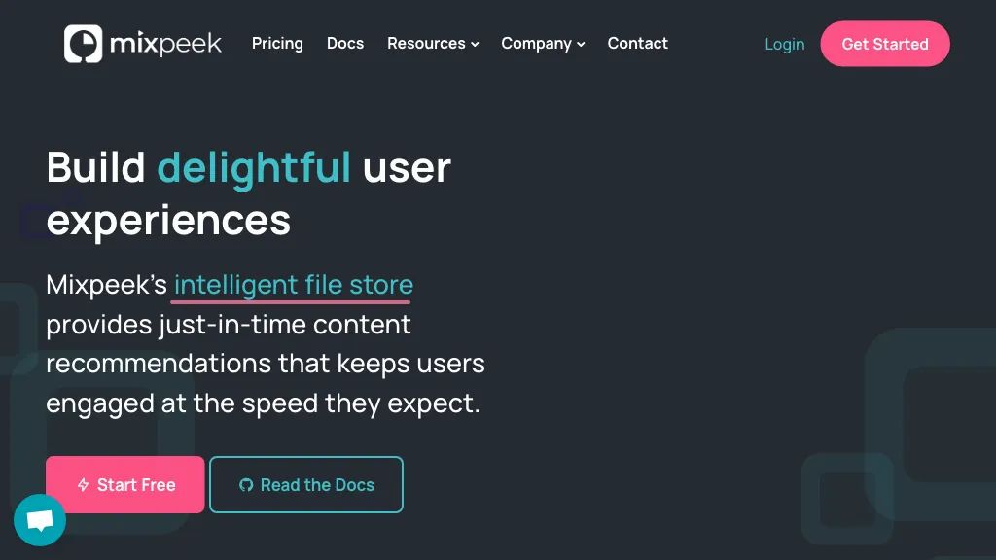Open the Pricing page
Image resolution: width=996 pixels, height=560 pixels.
(x=277, y=44)
